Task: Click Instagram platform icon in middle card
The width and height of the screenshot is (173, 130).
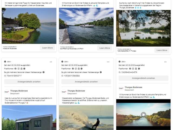Action: [76, 69]
